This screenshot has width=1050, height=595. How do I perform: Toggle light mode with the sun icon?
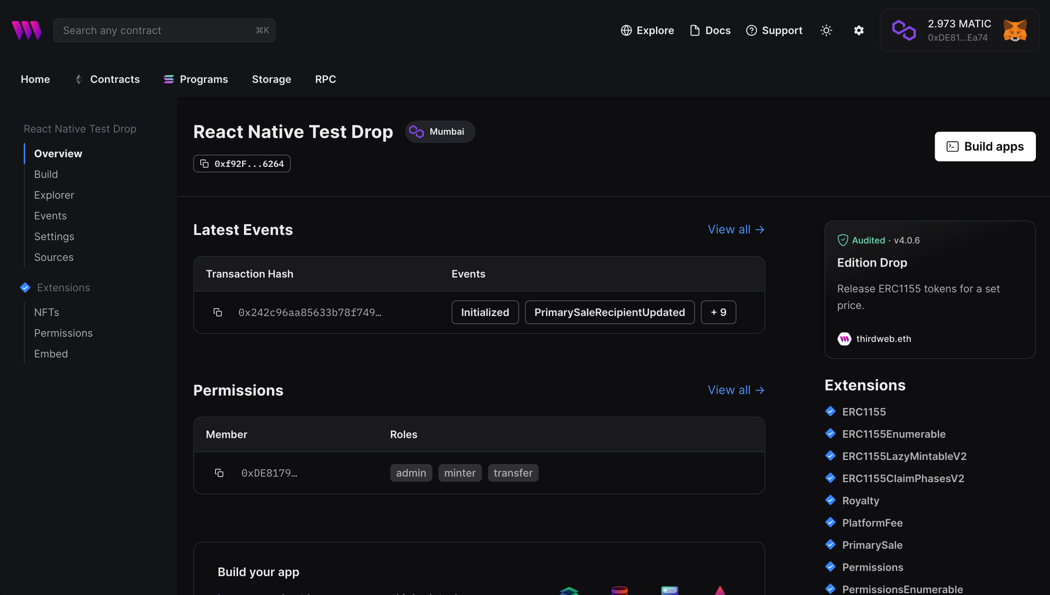point(826,30)
